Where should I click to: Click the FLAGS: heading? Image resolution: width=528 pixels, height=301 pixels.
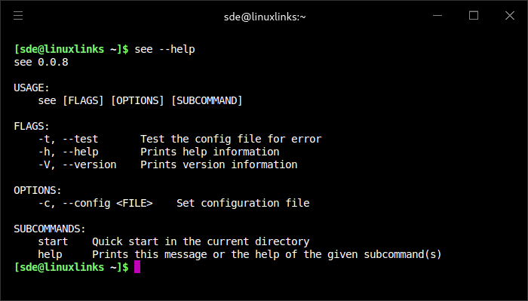coord(32,126)
